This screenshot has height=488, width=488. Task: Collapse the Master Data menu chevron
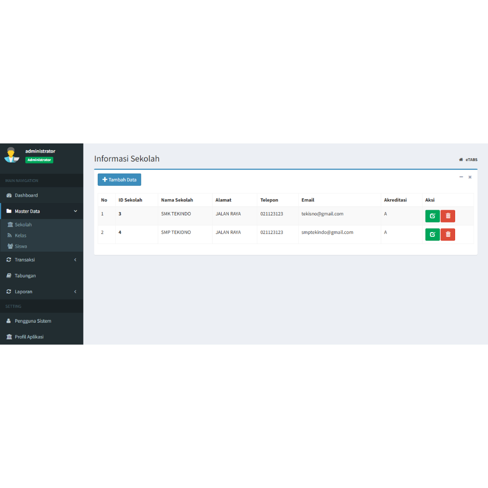(75, 211)
